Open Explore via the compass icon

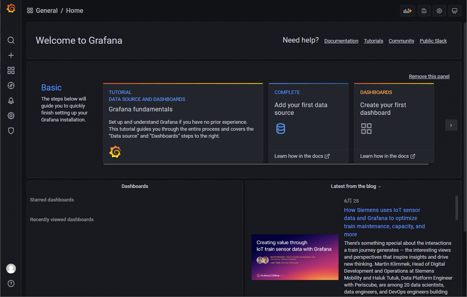(x=11, y=85)
